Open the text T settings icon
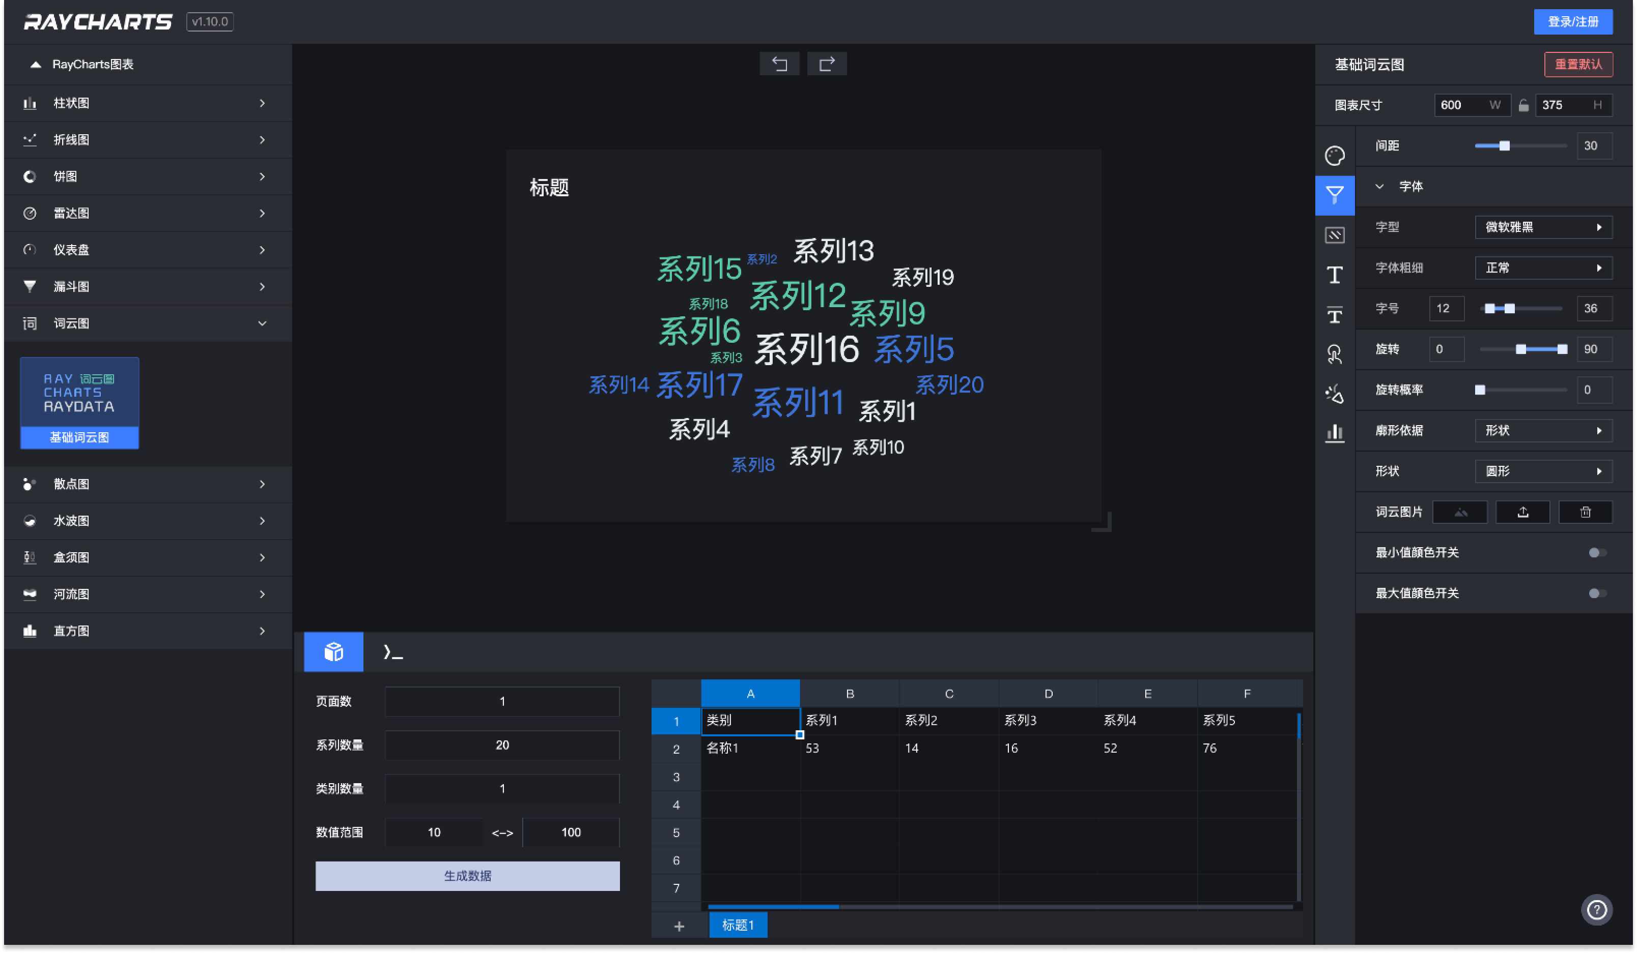Screen dimensions: 1637x953 click(1334, 275)
